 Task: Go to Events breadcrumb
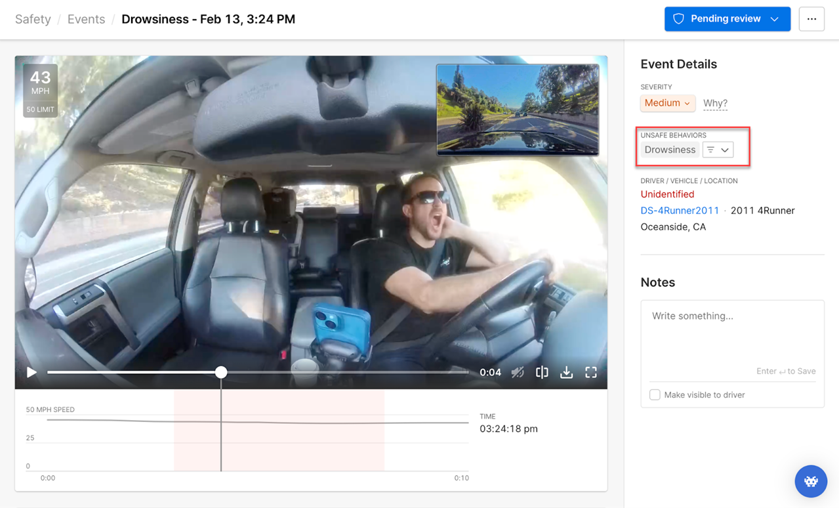86,19
